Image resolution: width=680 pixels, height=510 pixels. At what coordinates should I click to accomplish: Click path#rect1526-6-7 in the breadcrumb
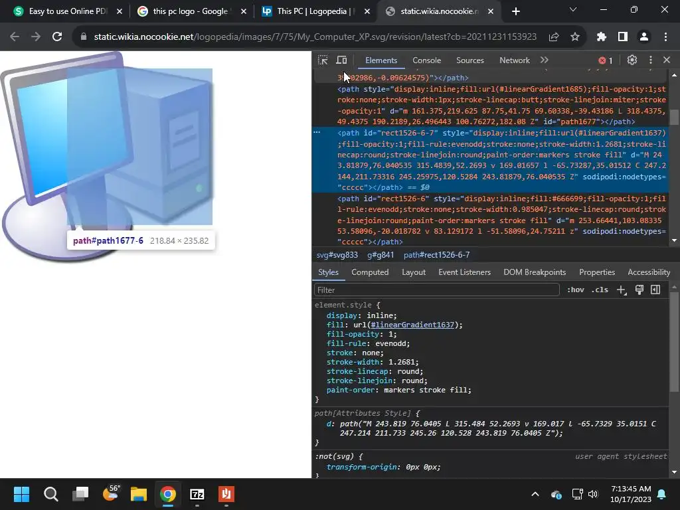[x=436, y=255]
